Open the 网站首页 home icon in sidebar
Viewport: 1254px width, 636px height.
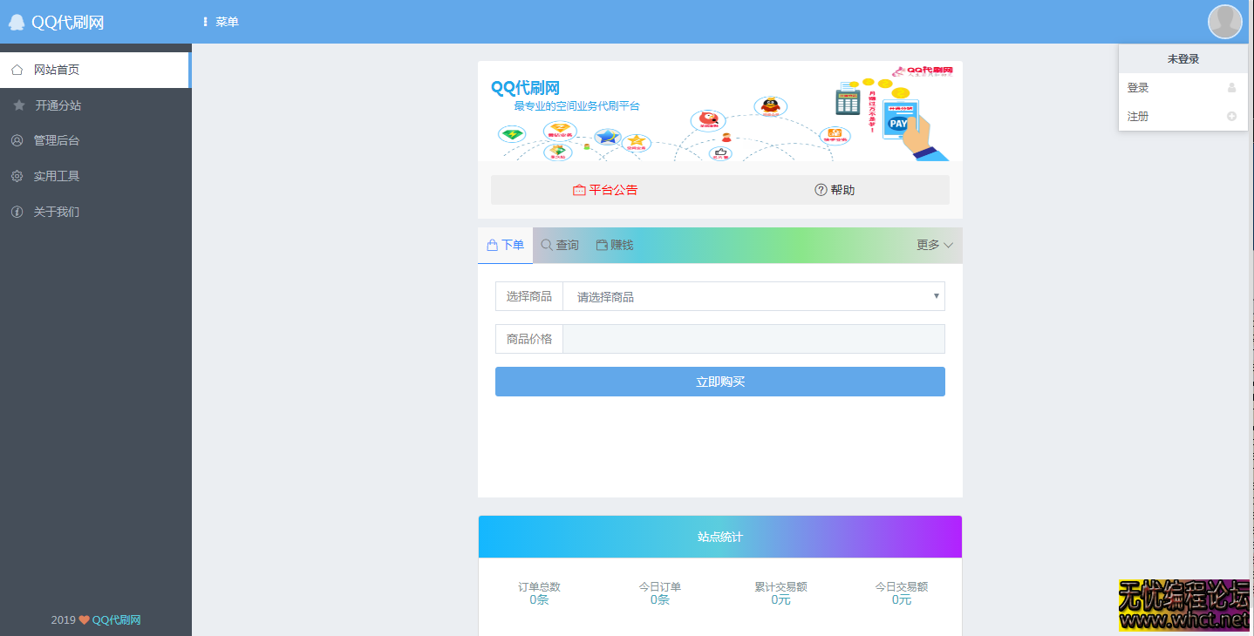pyautogui.click(x=16, y=69)
